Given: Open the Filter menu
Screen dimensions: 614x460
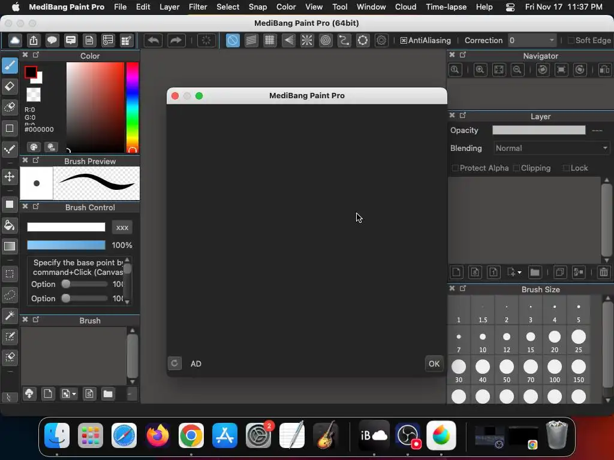Looking at the screenshot, I should click(198, 7).
